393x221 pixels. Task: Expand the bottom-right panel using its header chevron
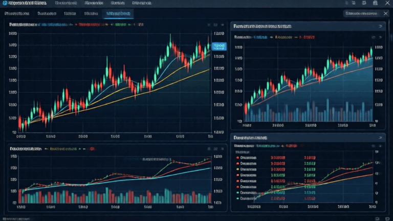(x=380, y=138)
